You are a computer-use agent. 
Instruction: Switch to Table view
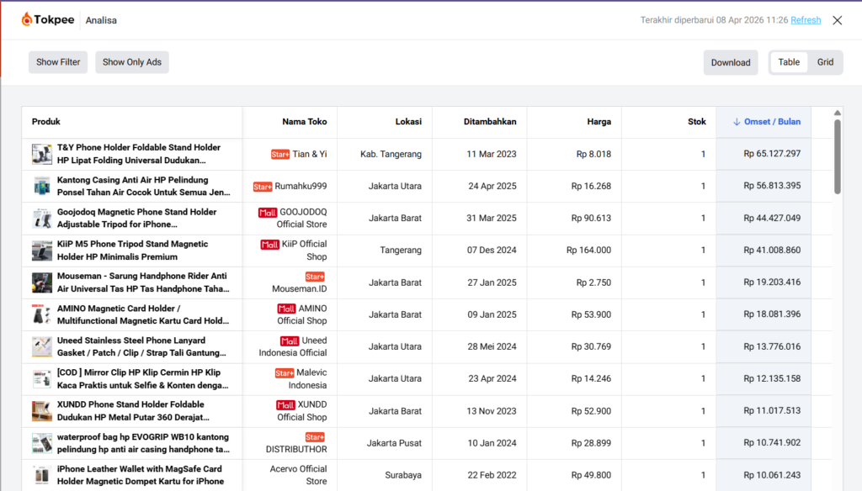point(789,62)
